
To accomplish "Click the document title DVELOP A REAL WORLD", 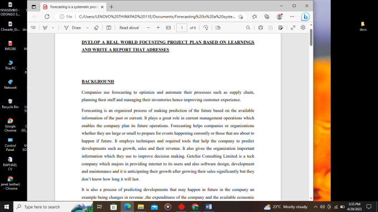I will pyautogui.click(x=168, y=46).
